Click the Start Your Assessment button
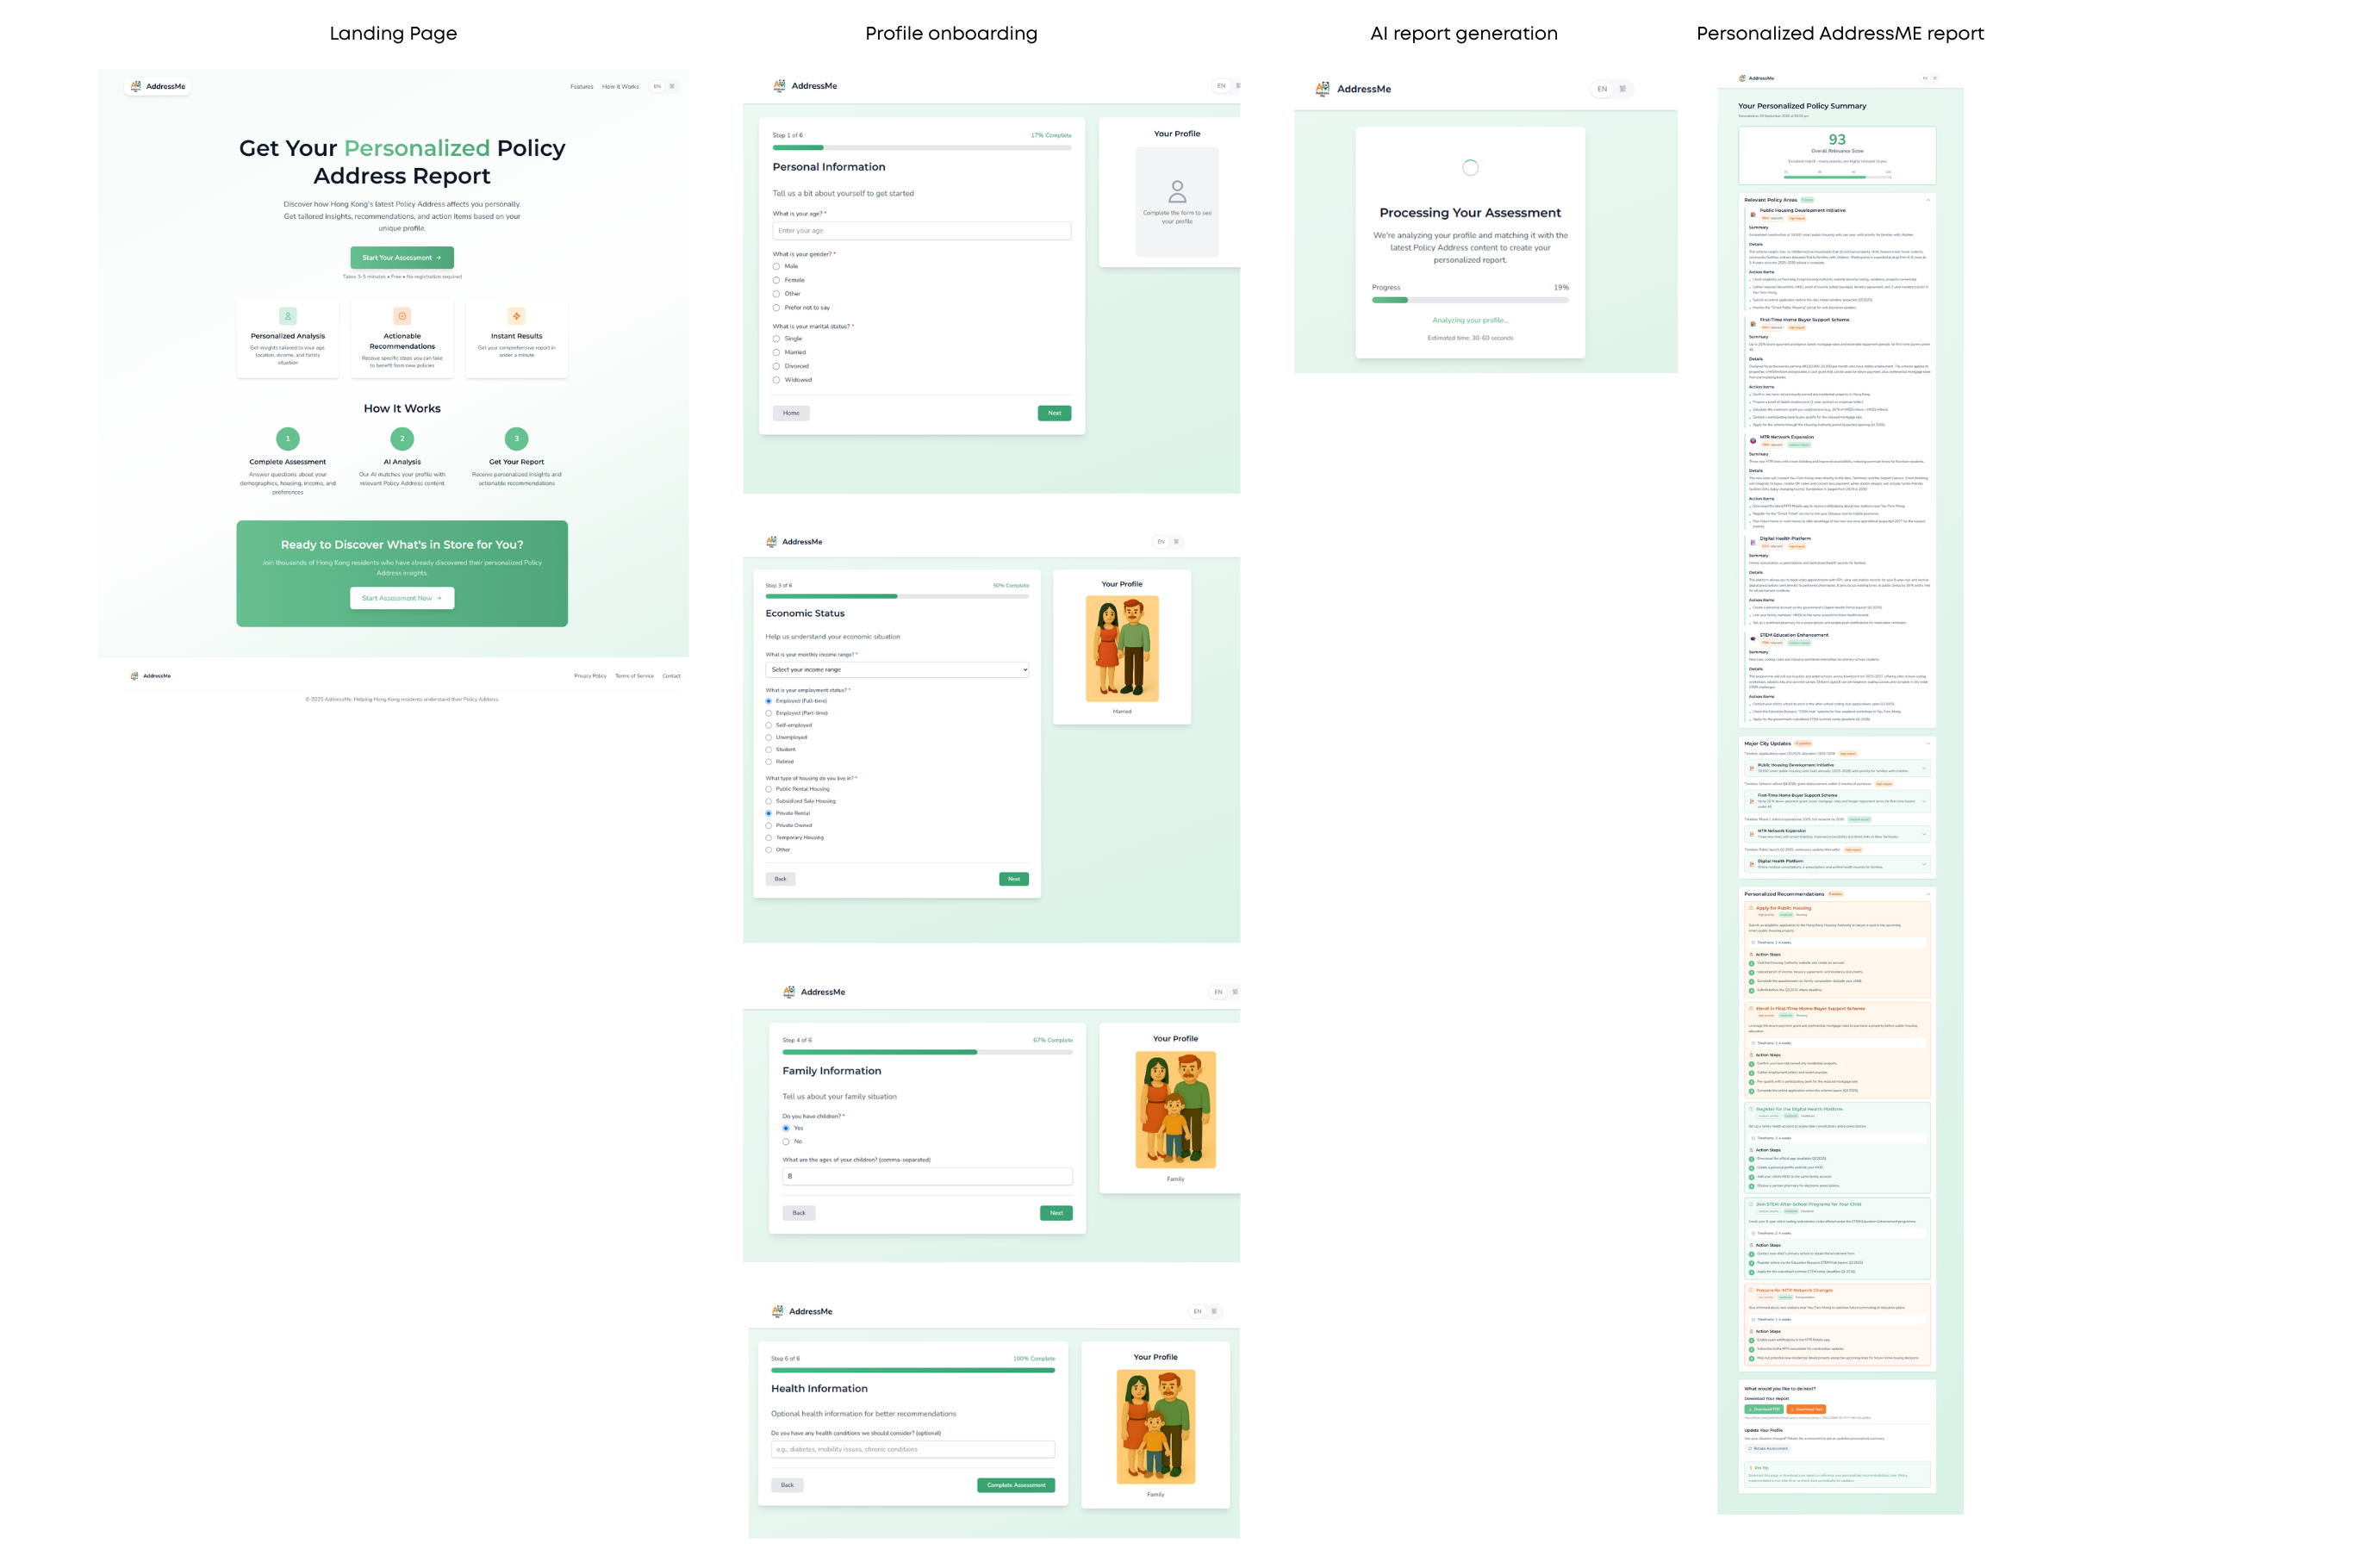The height and width of the screenshot is (1568, 2354). pyautogui.click(x=402, y=258)
